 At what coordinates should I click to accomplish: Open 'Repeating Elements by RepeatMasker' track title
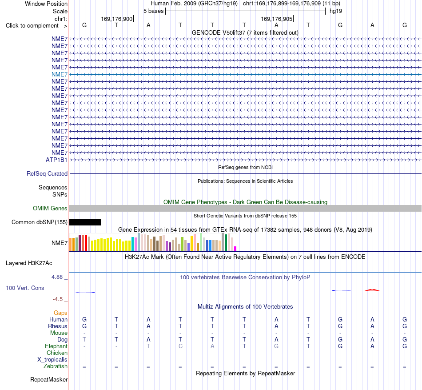245,373
